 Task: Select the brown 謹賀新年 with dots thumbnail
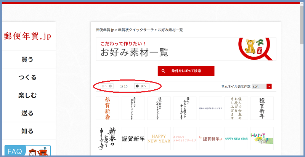(210, 139)
